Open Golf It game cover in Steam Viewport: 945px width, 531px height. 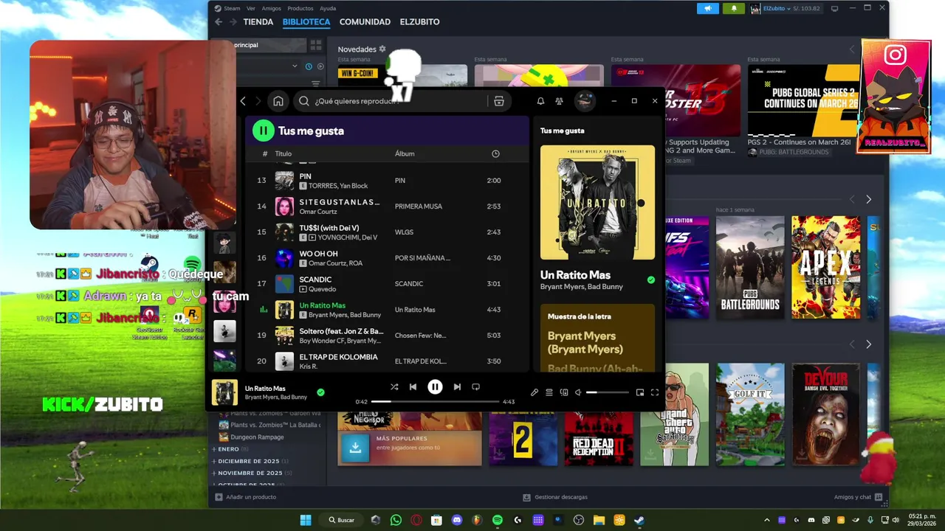[750, 414]
